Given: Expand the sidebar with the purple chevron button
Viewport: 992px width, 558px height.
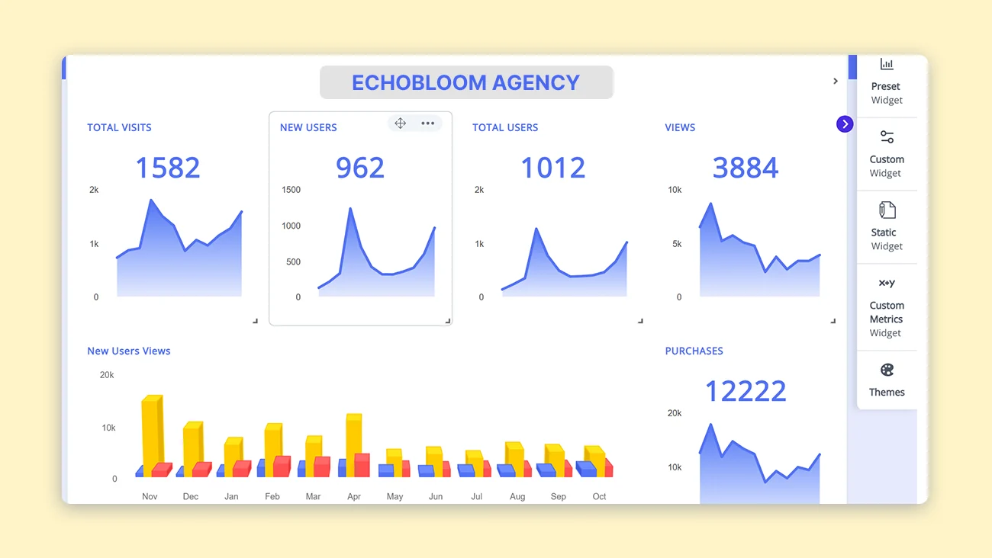Looking at the screenshot, I should [x=844, y=123].
